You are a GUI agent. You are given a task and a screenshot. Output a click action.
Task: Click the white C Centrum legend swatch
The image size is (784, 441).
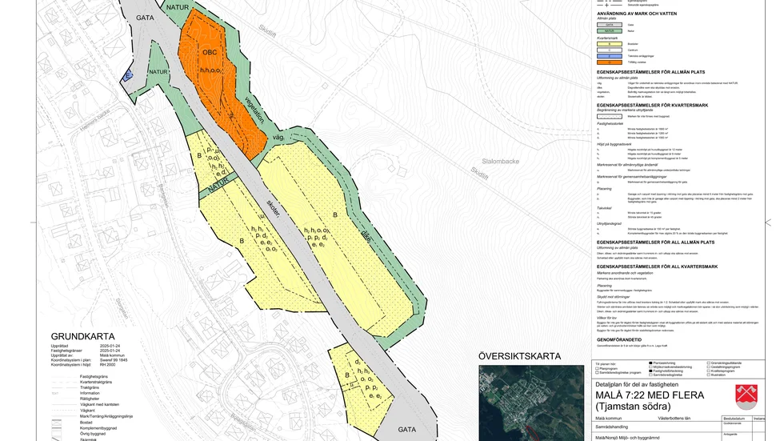610,50
